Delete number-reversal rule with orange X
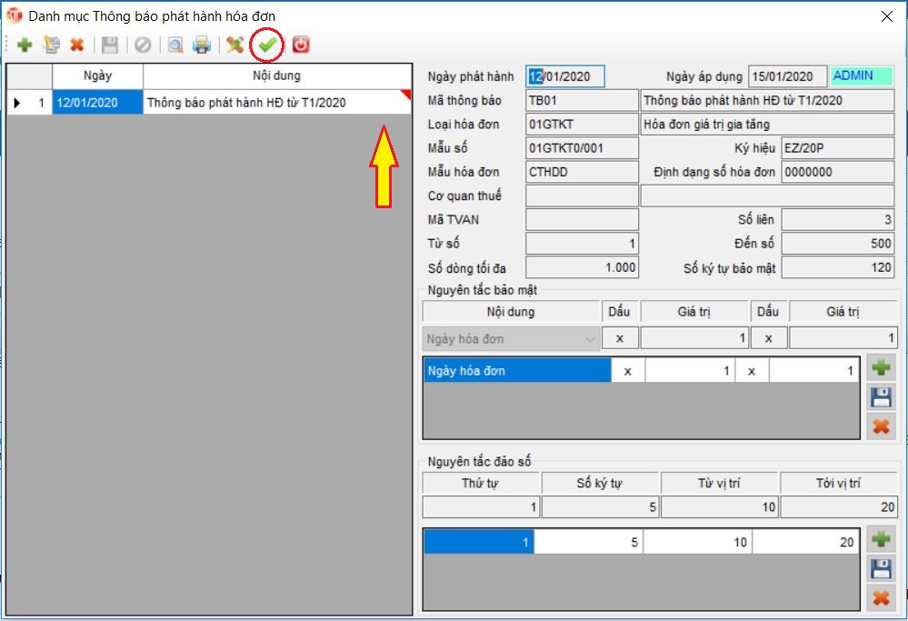The width and height of the screenshot is (908, 621). point(881,598)
